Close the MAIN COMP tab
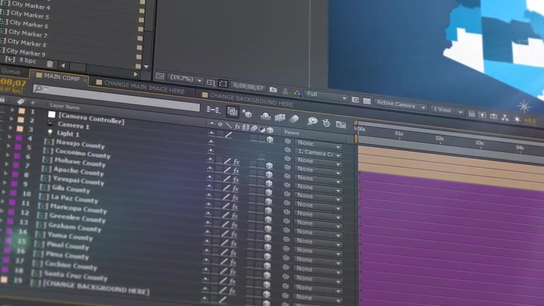The image size is (544, 306). (85, 80)
